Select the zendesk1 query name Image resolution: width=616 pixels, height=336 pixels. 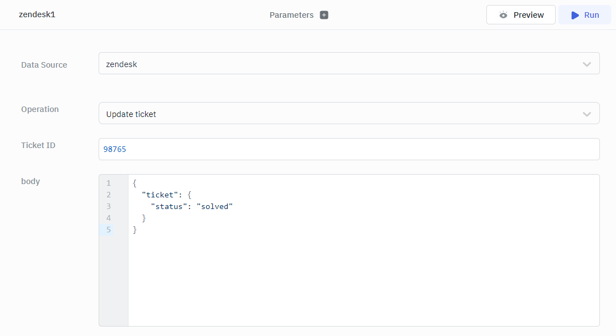point(37,14)
